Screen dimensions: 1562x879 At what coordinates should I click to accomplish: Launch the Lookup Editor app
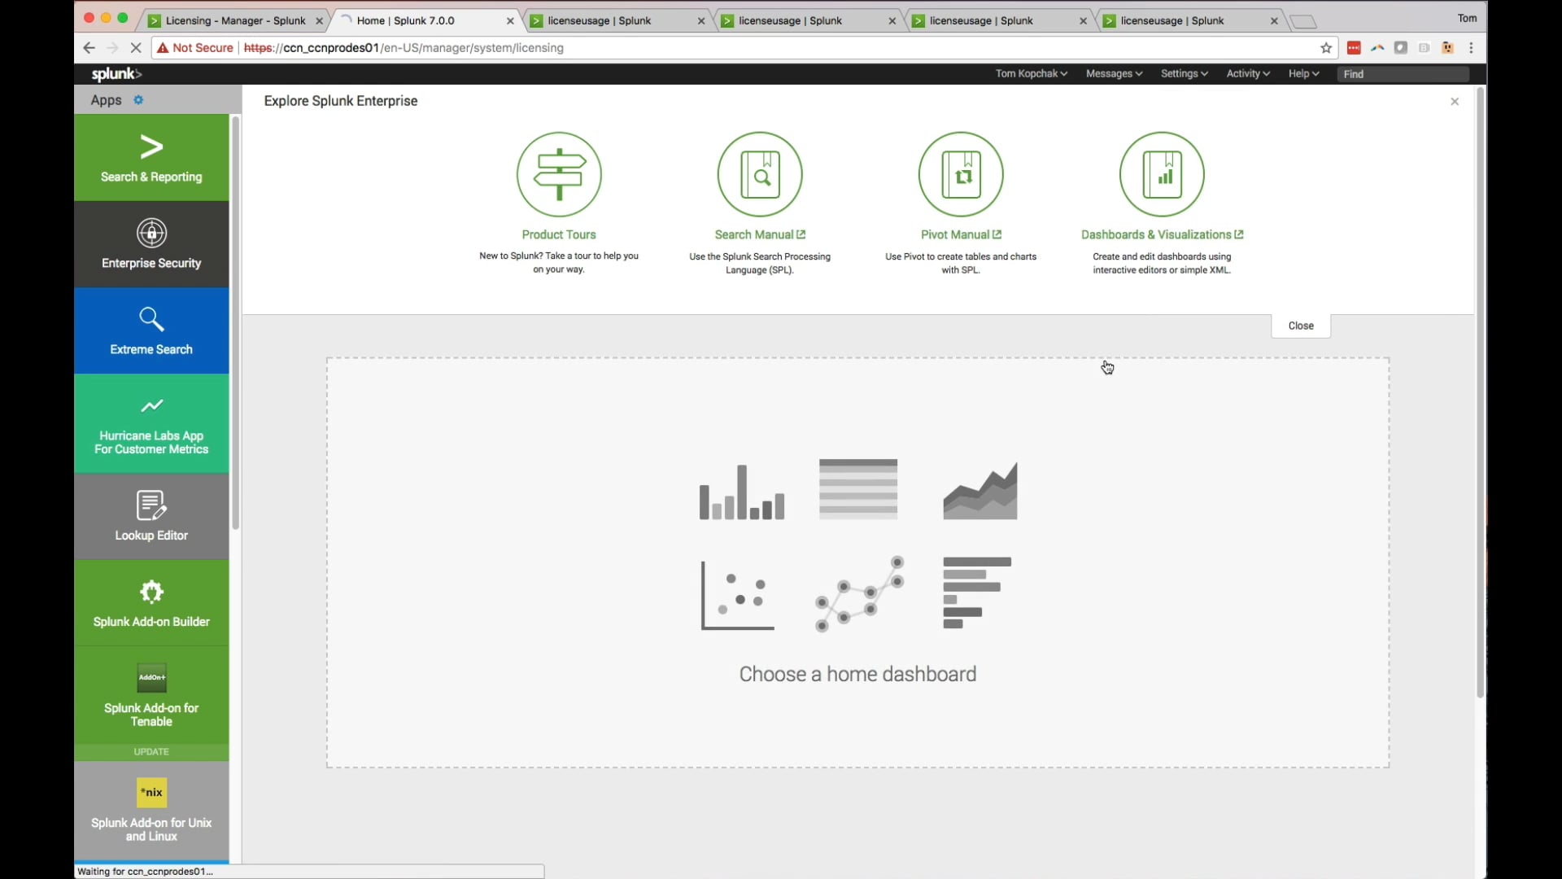[x=151, y=515]
